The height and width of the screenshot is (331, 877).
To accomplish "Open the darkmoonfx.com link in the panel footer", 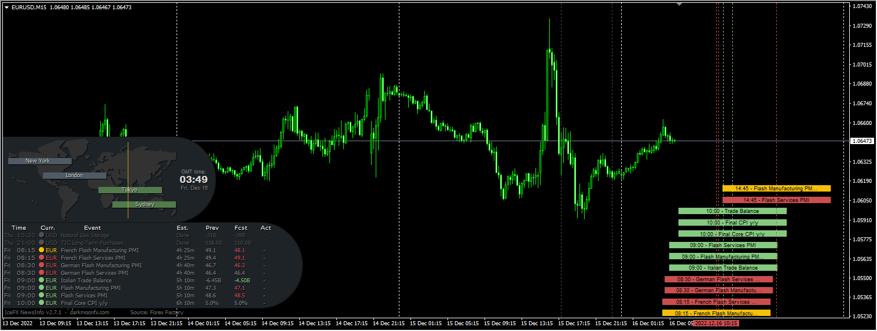I will 90,312.
